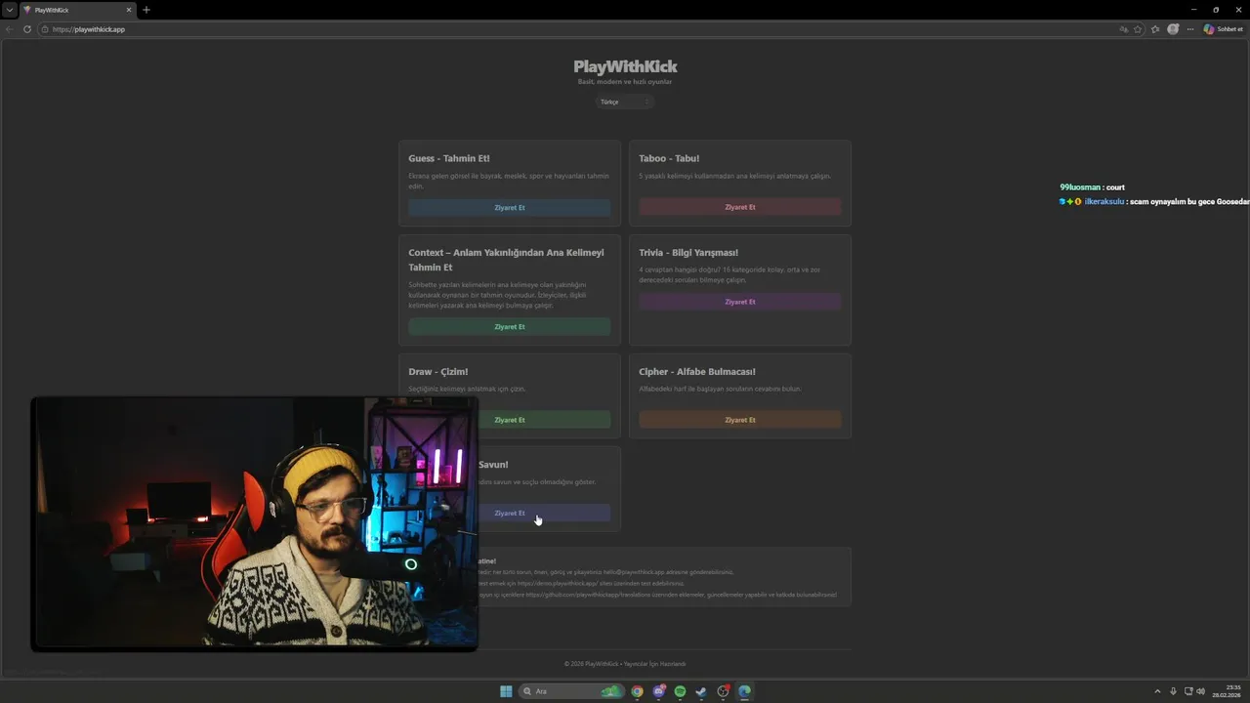Open a new browser tab
Screen dimensions: 1250x703
pos(146,10)
